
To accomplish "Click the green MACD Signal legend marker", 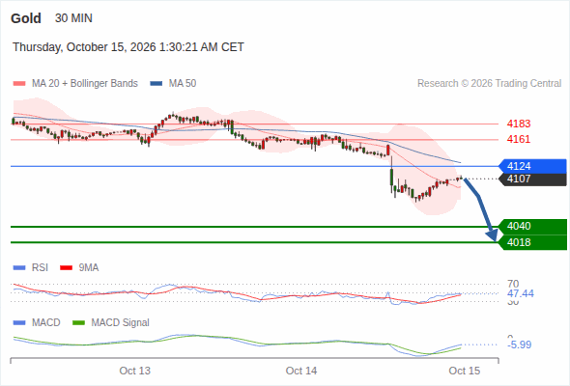I will coord(78,323).
